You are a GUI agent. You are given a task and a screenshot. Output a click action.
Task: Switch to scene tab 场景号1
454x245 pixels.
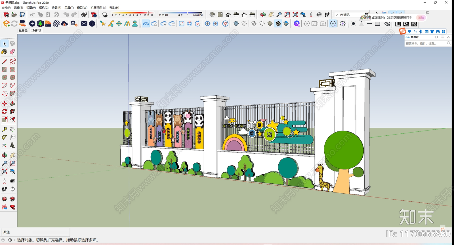tap(24, 31)
